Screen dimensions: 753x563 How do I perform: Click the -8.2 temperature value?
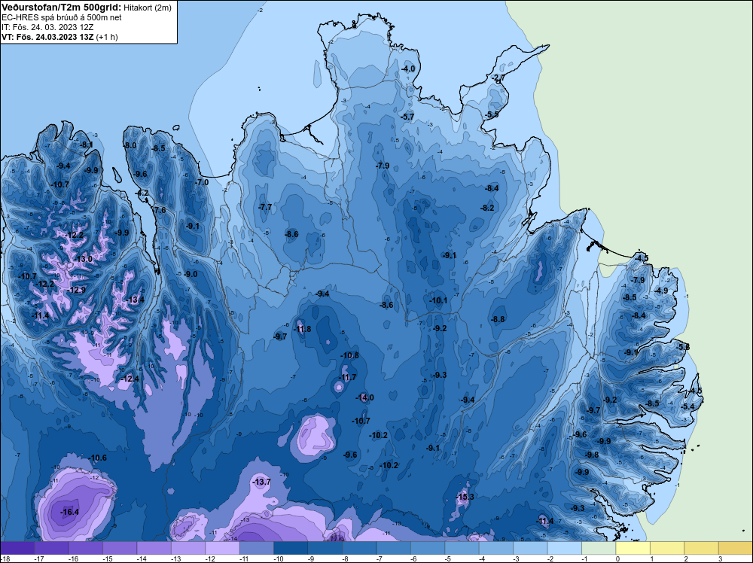coord(487,208)
